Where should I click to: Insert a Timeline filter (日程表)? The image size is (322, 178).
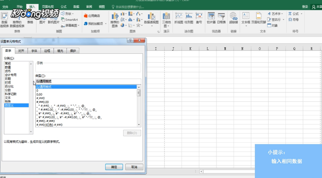pos(221,18)
